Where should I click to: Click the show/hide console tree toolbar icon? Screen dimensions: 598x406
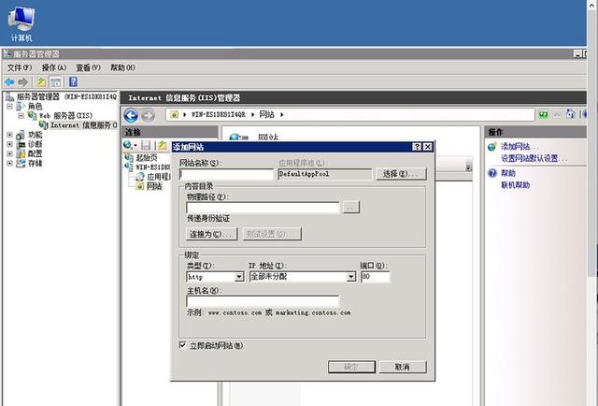coord(56,81)
